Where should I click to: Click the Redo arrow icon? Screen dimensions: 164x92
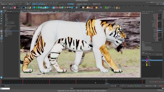pos(15,4)
